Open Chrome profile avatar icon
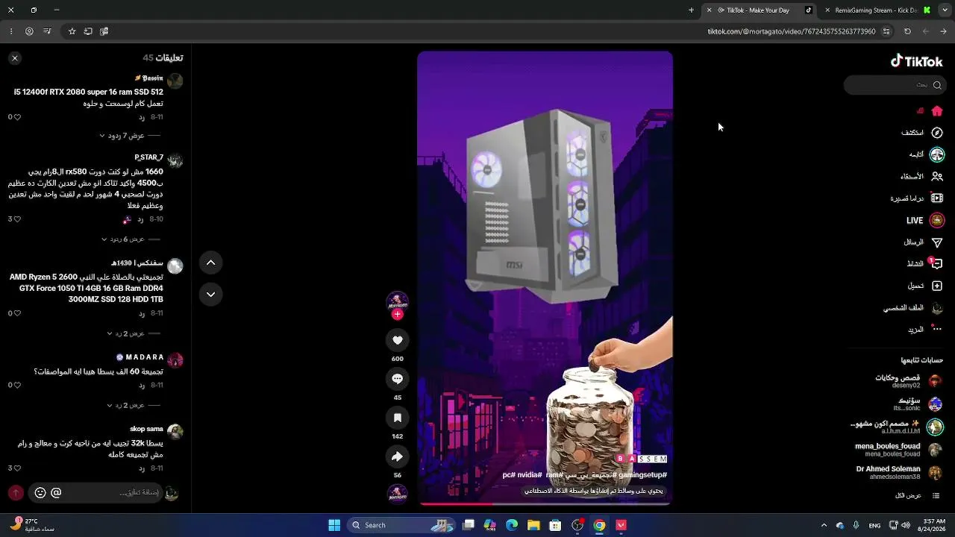Image resolution: width=955 pixels, height=537 pixels. point(29,31)
